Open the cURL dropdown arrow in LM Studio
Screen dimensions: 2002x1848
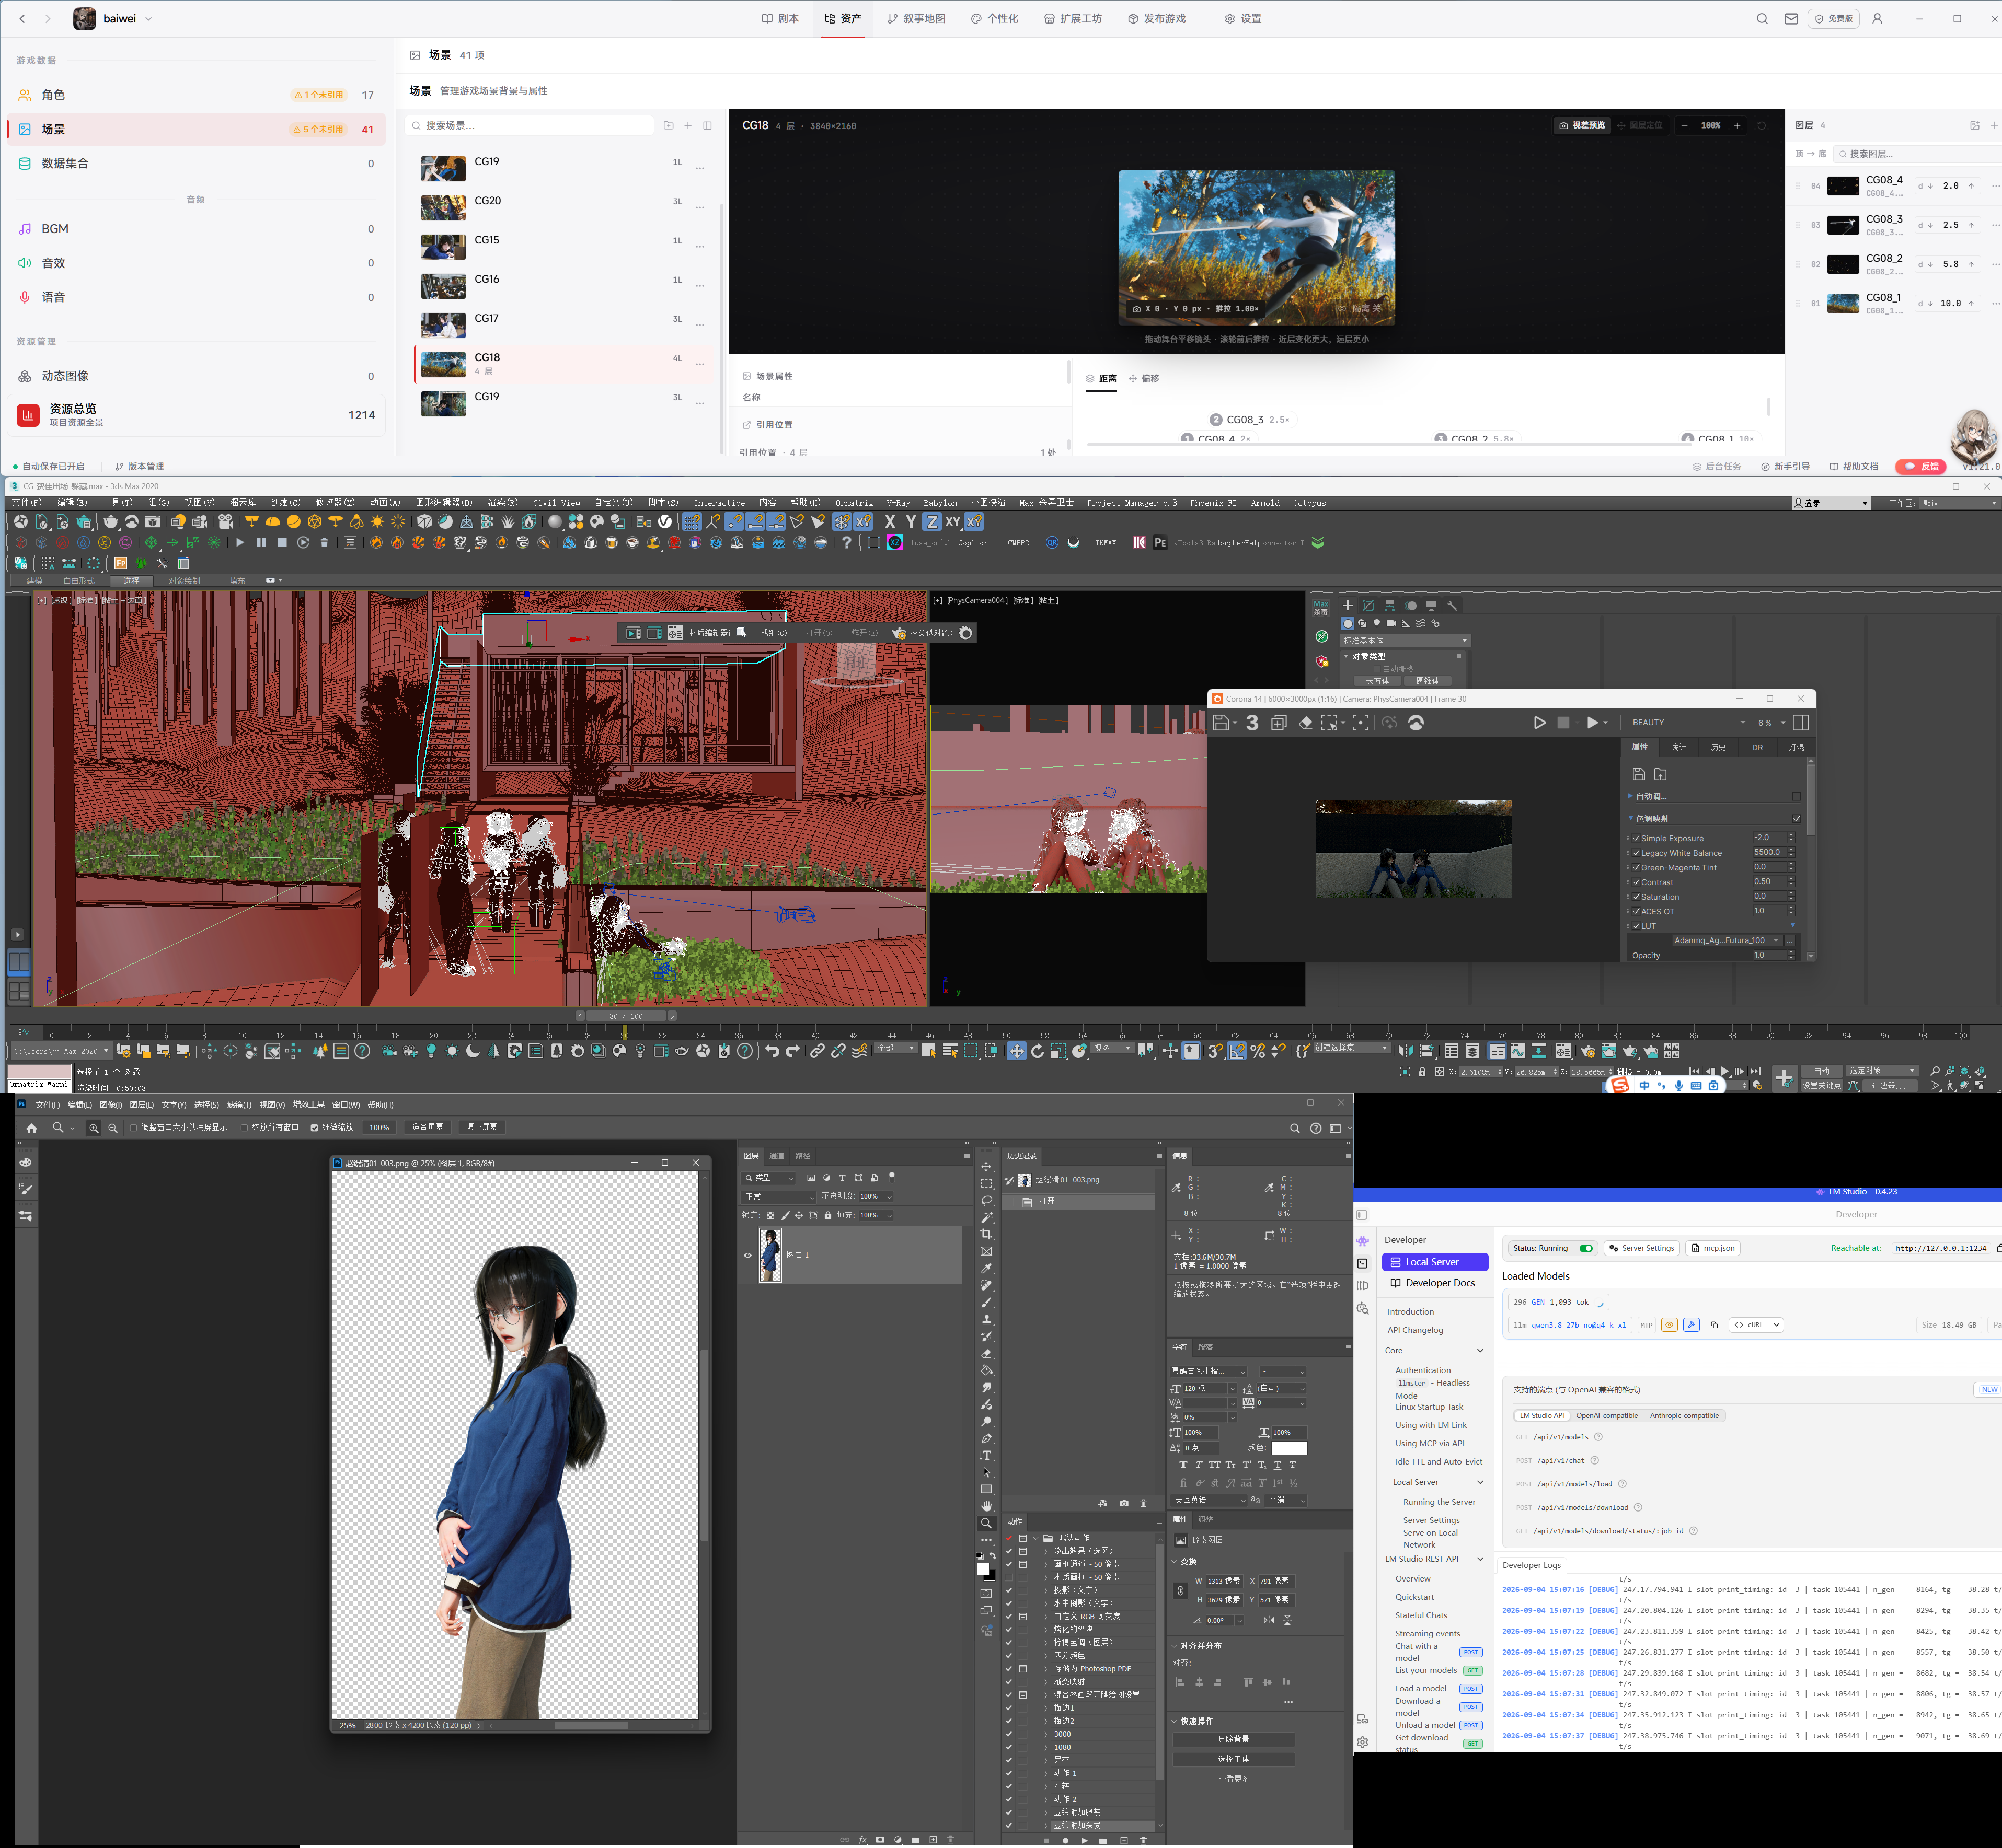click(x=1776, y=1325)
